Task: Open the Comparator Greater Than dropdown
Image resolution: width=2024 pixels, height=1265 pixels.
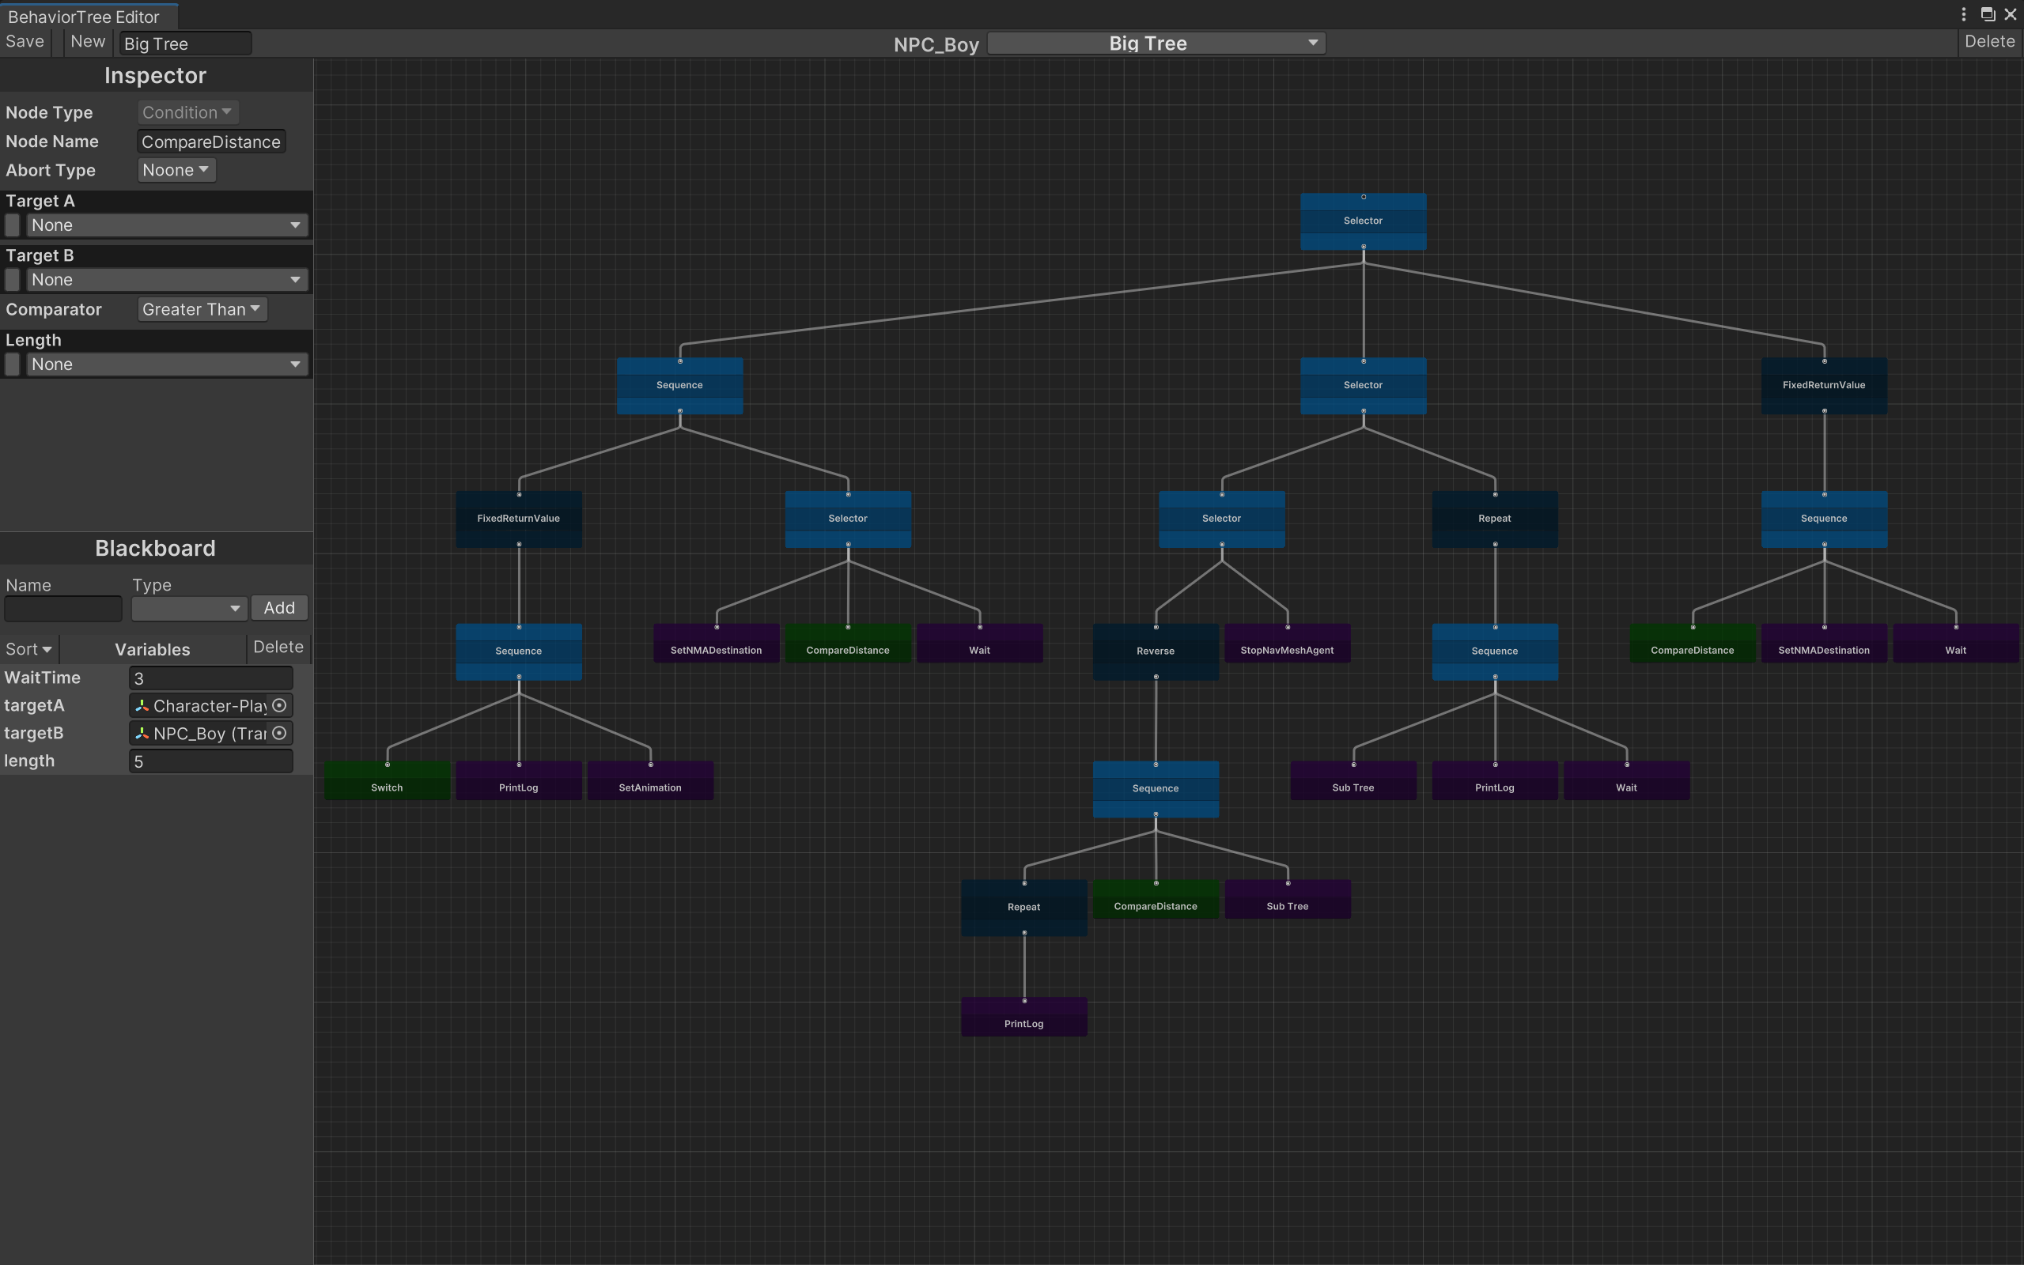Action: coord(202,310)
